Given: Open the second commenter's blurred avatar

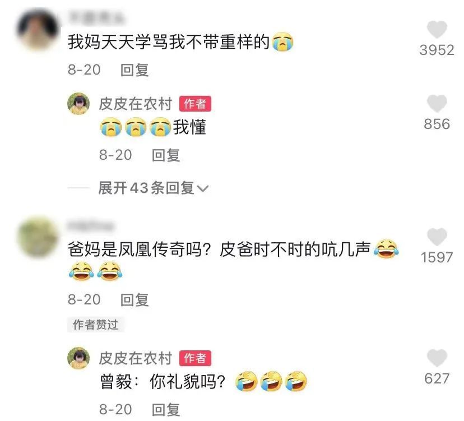Looking at the screenshot, I should coord(38,237).
